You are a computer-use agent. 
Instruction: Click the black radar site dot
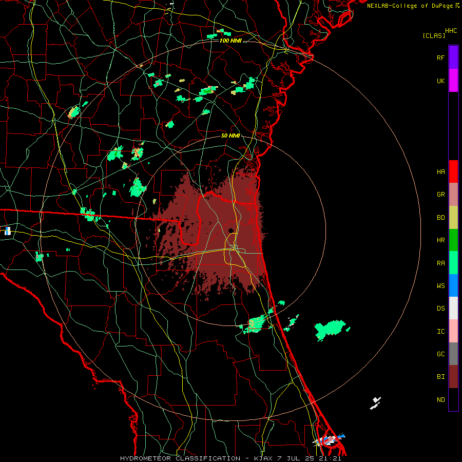[x=230, y=230]
